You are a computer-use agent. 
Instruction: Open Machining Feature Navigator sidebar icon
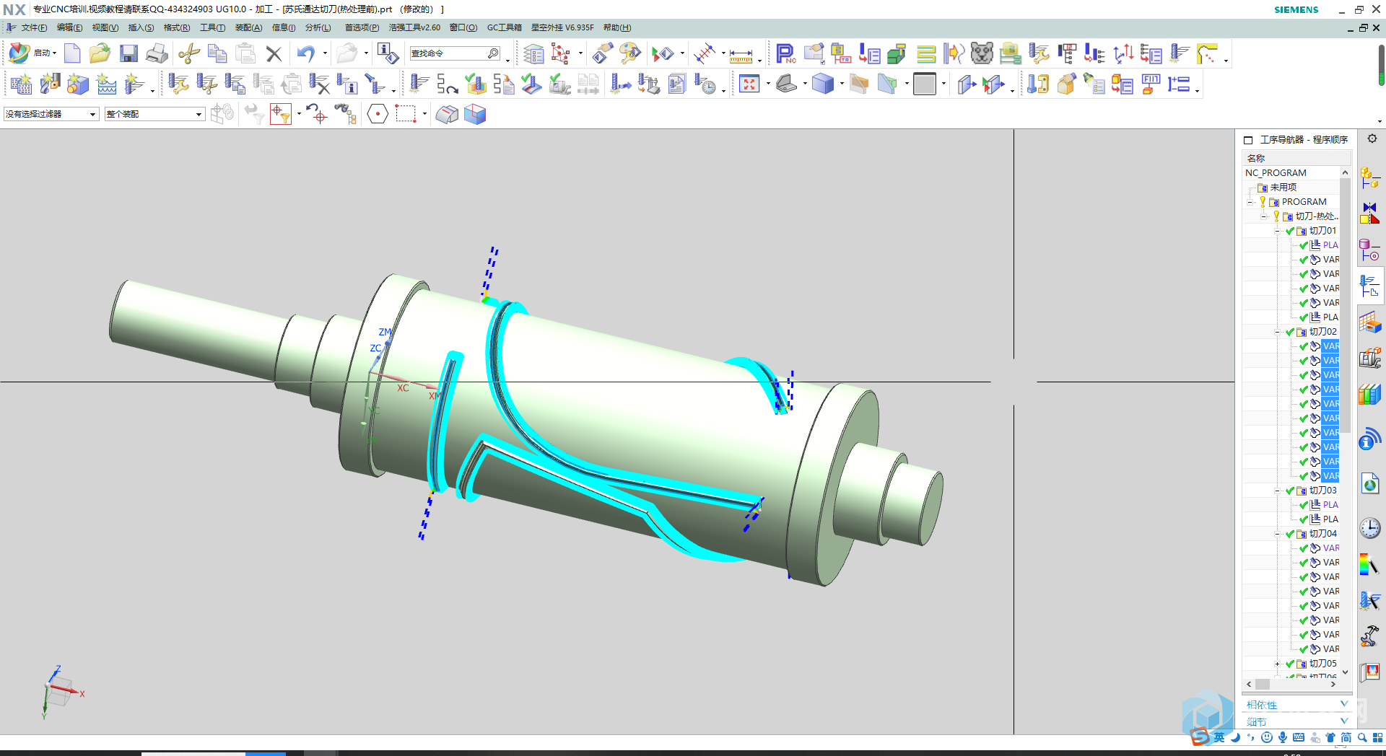(1369, 322)
